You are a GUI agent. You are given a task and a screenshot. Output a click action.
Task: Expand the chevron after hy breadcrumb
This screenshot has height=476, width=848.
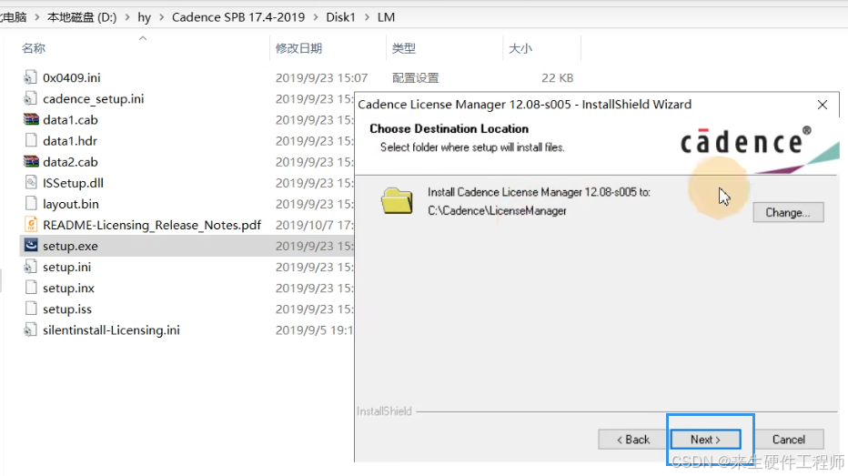point(162,17)
